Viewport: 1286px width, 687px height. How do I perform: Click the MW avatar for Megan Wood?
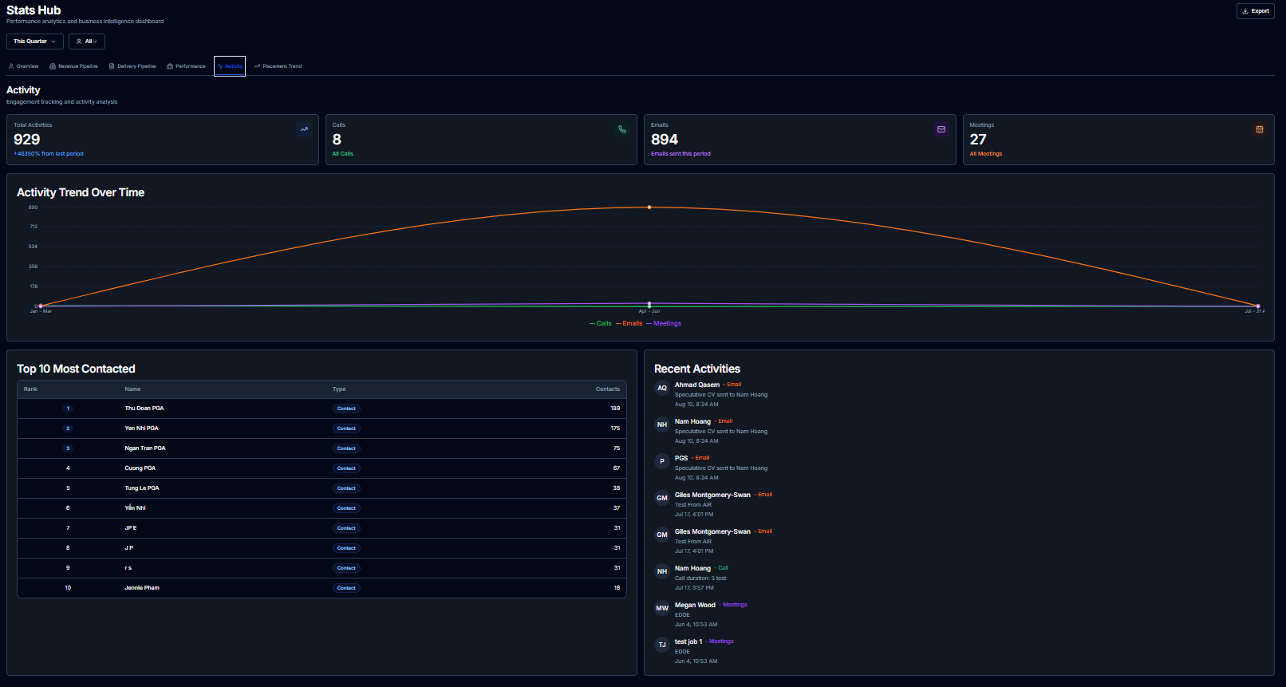(662, 608)
